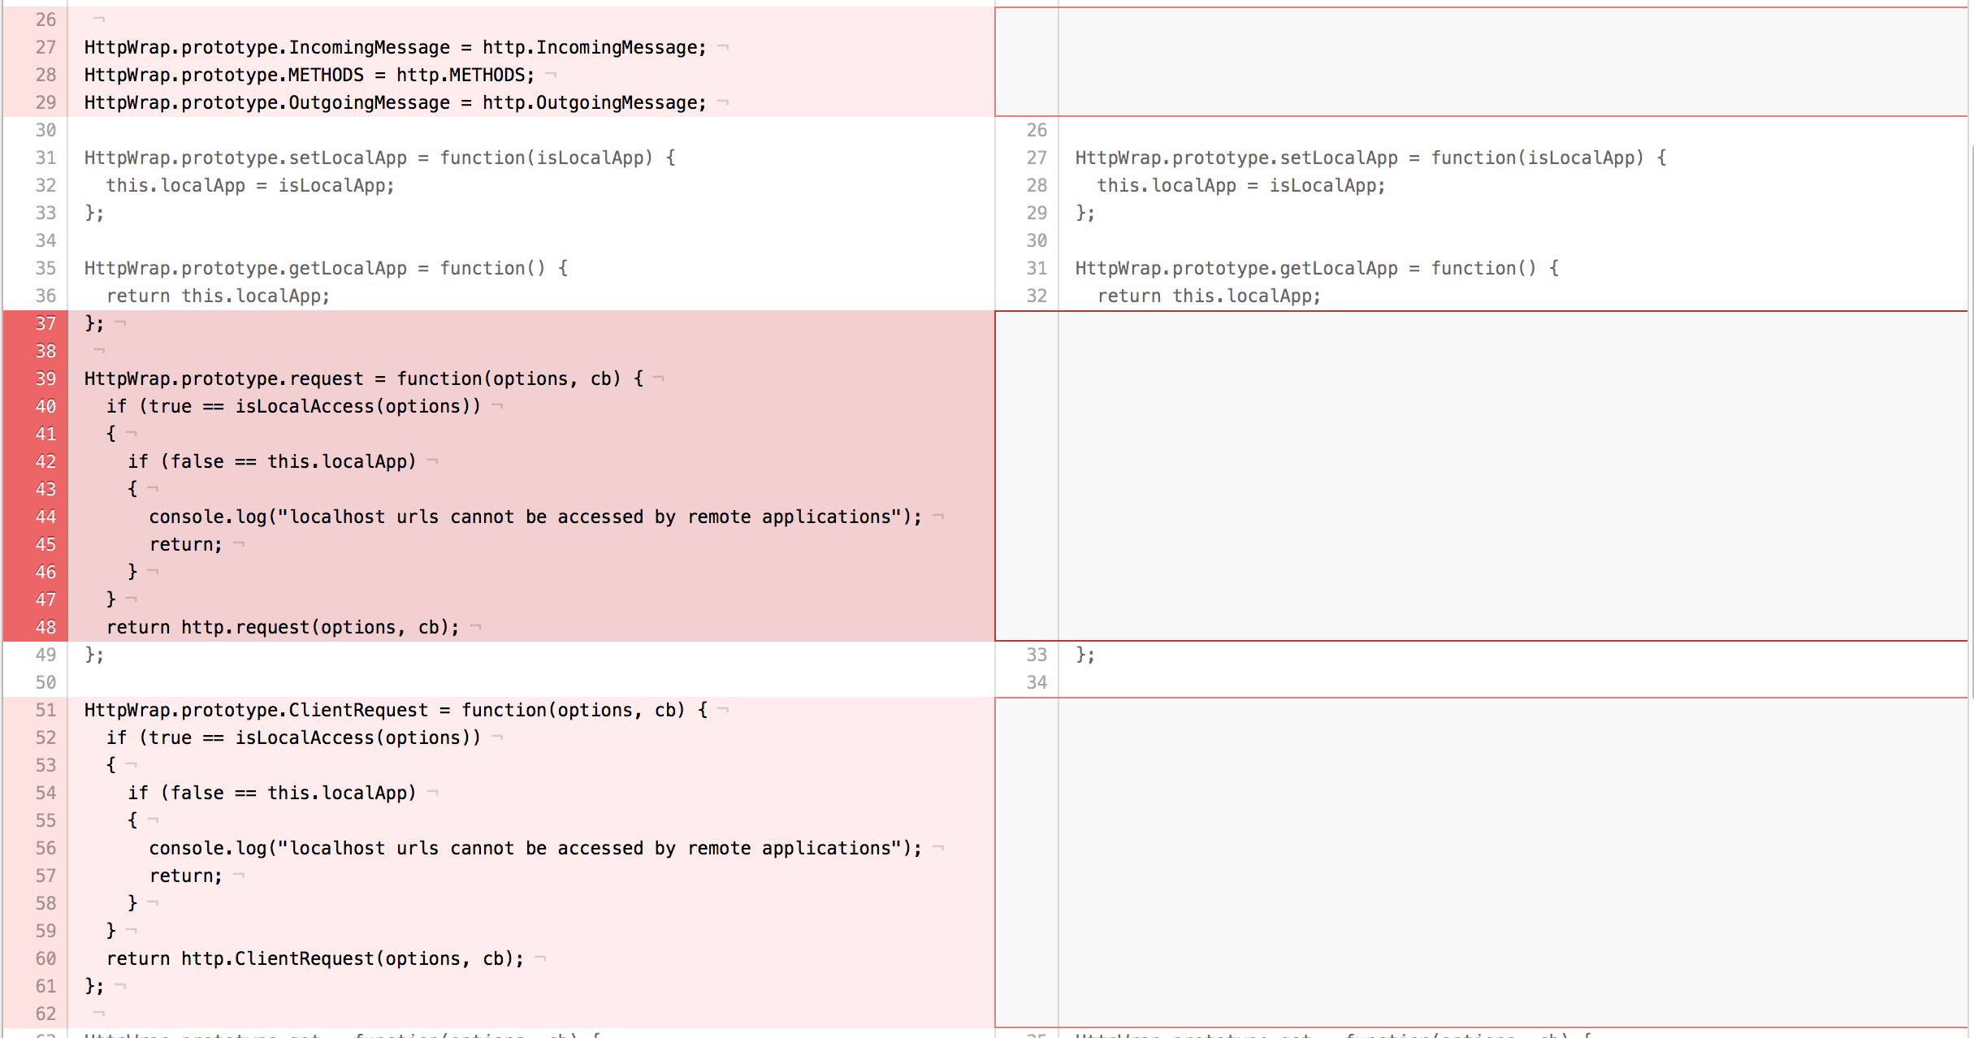The image size is (1974, 1038).
Task: Click line number 51 in left gutter
Action: point(45,710)
